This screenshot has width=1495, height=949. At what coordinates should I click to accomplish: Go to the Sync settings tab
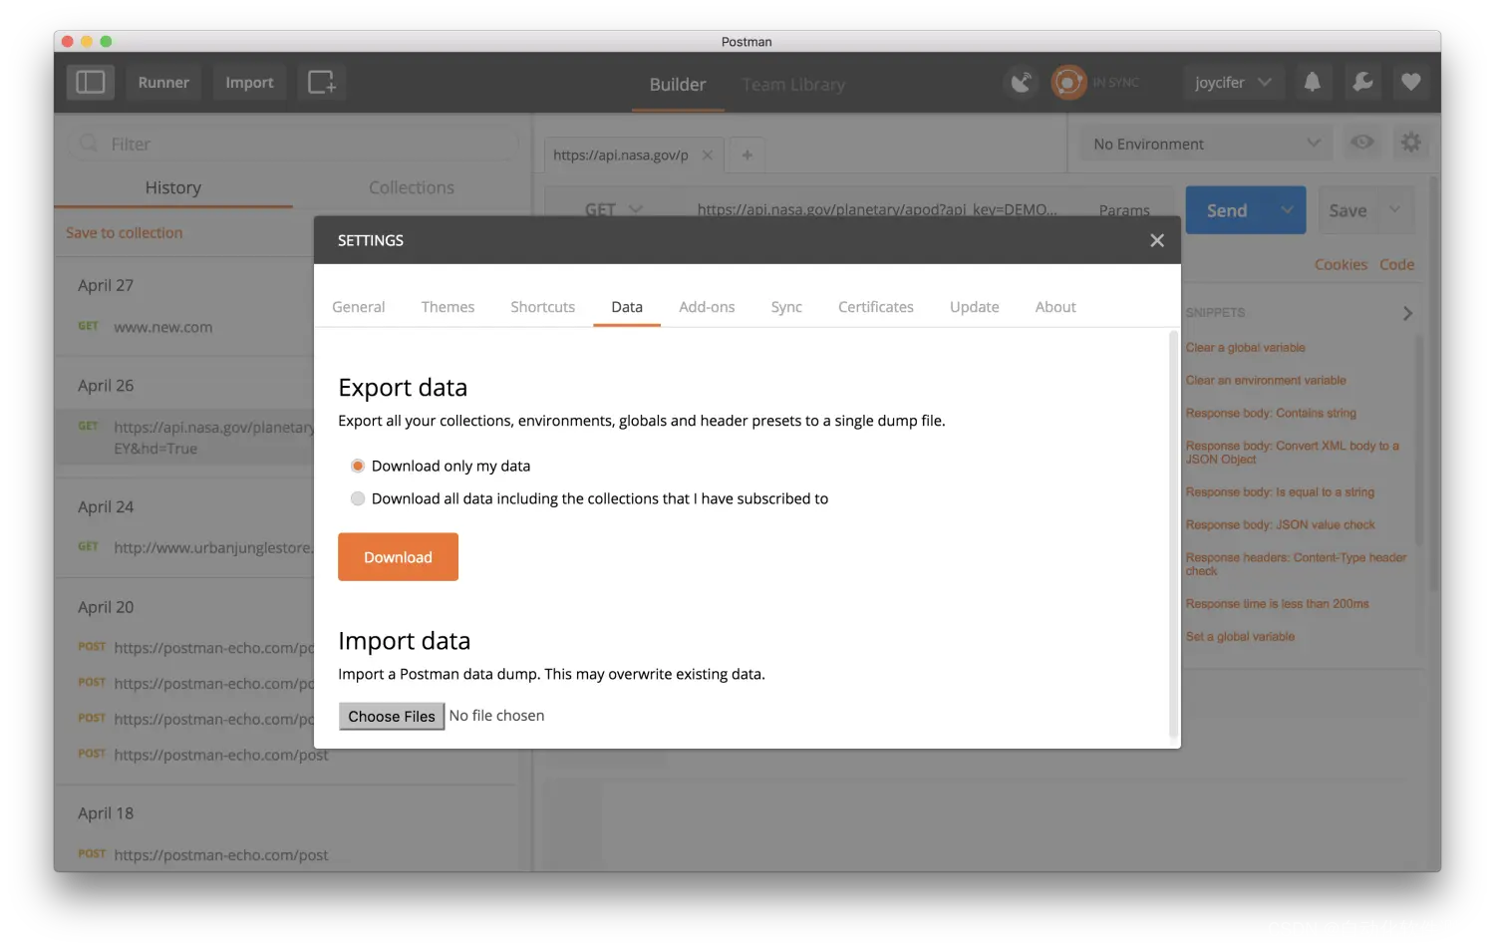click(786, 307)
